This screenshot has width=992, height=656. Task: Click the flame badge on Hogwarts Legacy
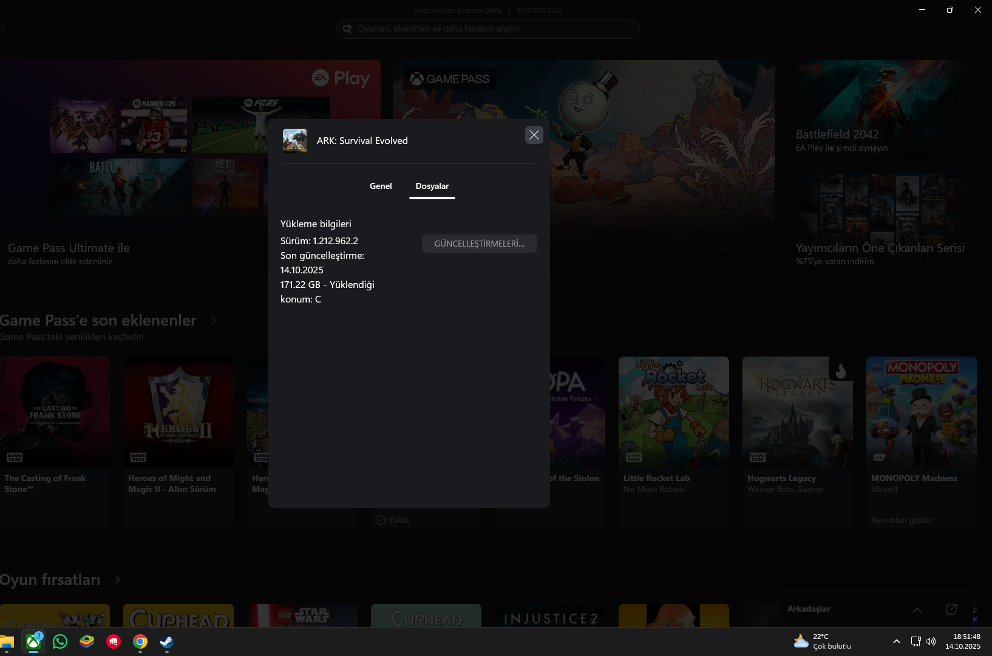point(841,369)
